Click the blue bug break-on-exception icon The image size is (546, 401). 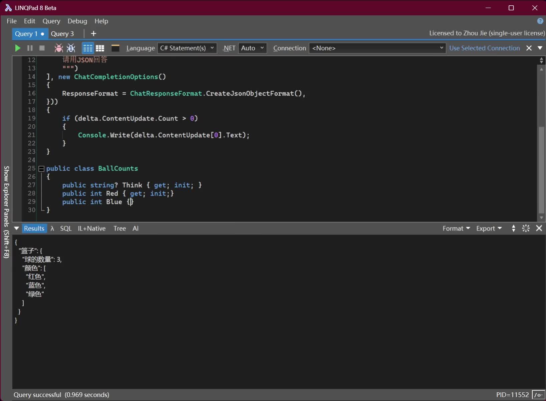tap(71, 48)
